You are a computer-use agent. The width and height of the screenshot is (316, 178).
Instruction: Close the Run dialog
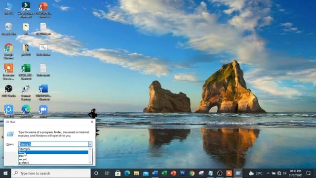tap(92, 122)
